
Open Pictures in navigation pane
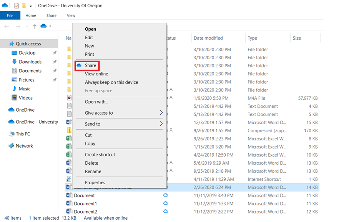(x=27, y=80)
